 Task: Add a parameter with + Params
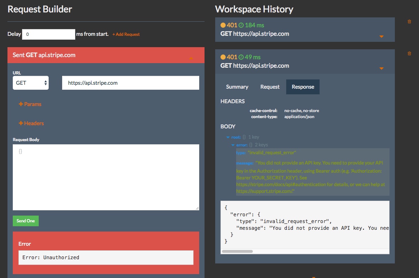[x=30, y=104]
